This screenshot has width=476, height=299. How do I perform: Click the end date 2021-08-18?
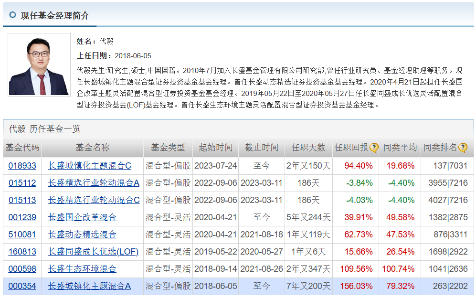261,235
